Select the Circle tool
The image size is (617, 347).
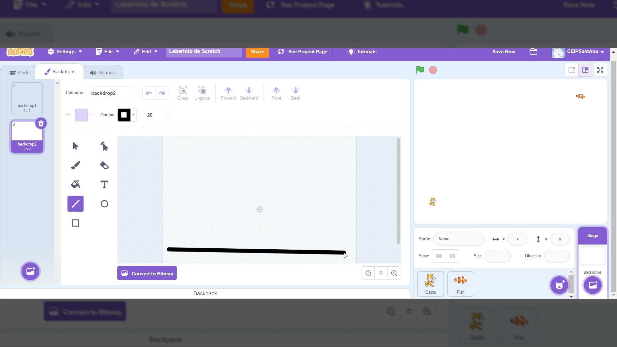click(x=104, y=204)
